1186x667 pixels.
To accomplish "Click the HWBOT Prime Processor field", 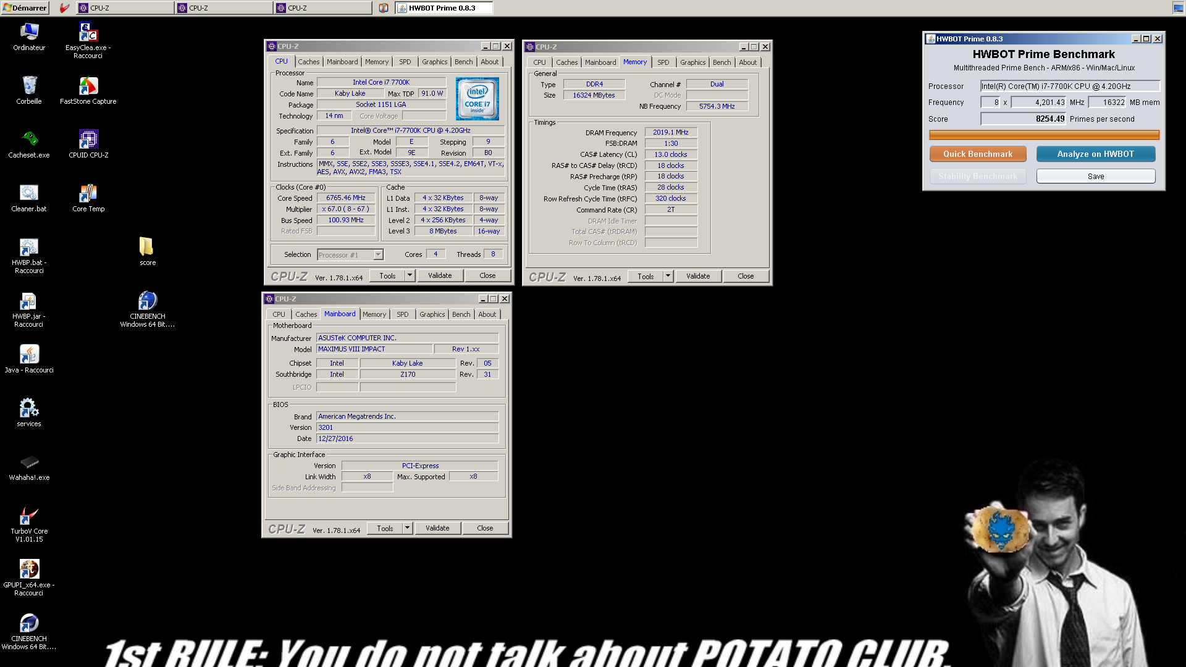I will [x=1070, y=86].
